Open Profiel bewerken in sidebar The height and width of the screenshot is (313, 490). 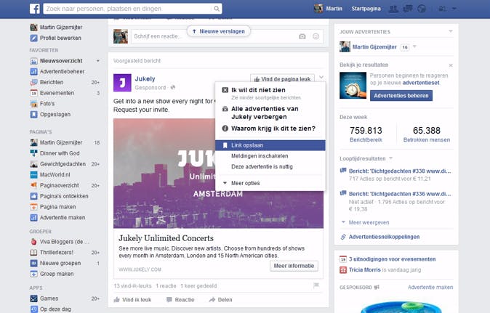[x=60, y=38]
